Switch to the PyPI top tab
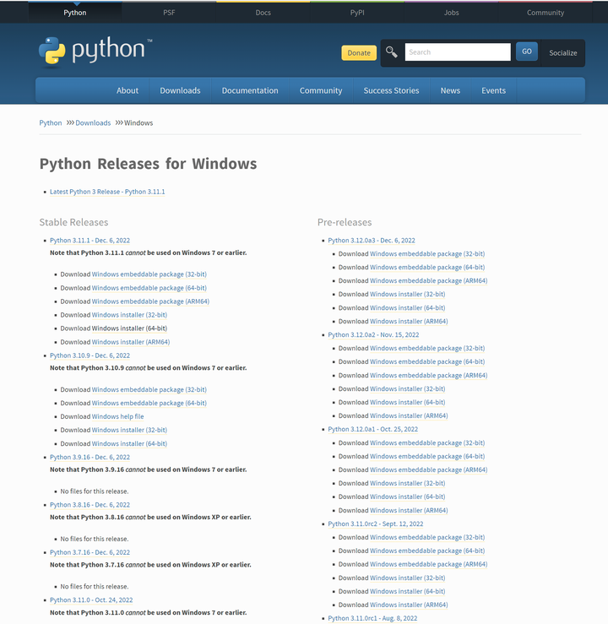The image size is (608, 624). tap(357, 13)
